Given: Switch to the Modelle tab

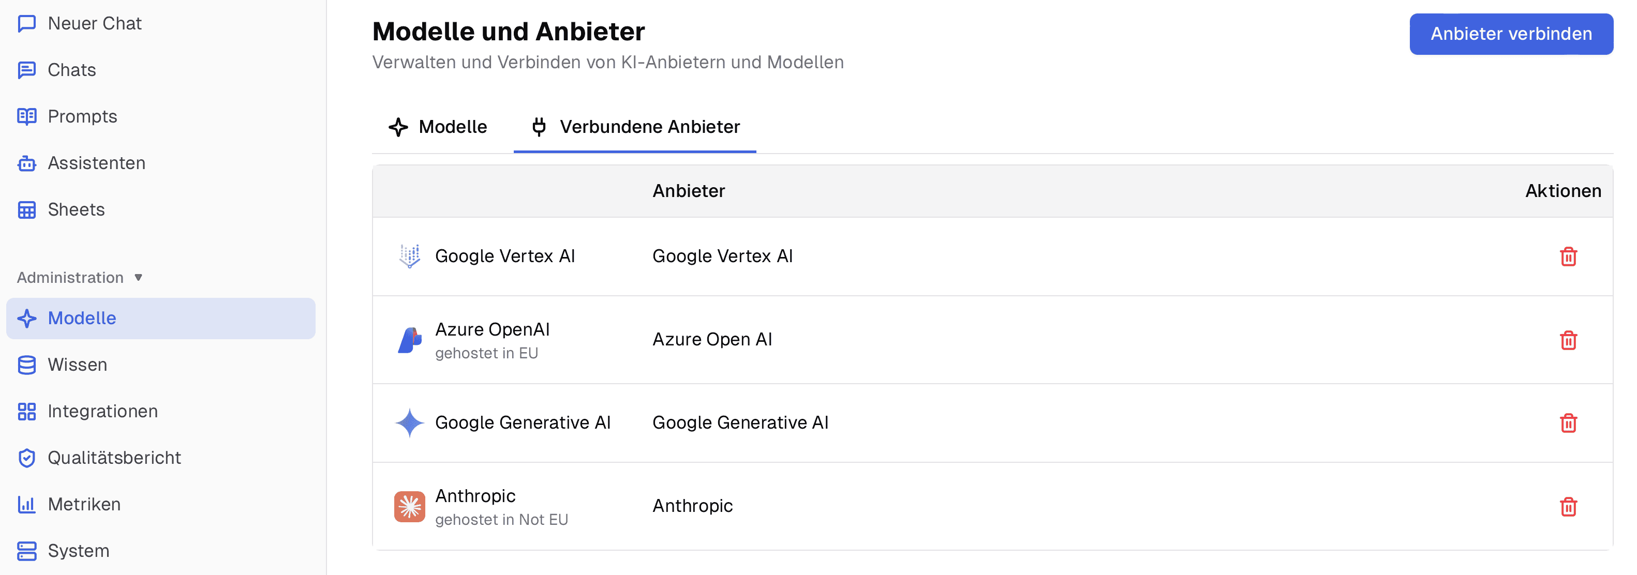Looking at the screenshot, I should (x=438, y=127).
